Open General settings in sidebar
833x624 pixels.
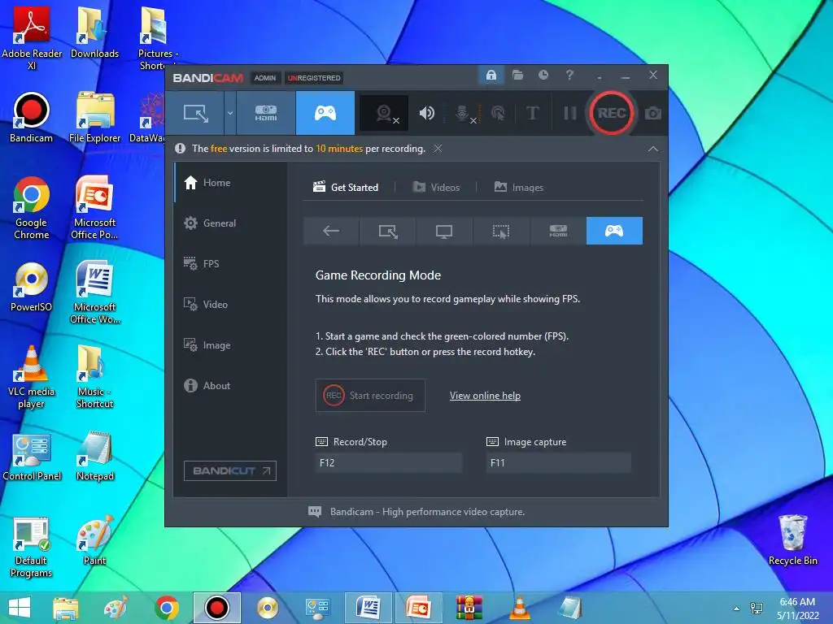(x=229, y=223)
